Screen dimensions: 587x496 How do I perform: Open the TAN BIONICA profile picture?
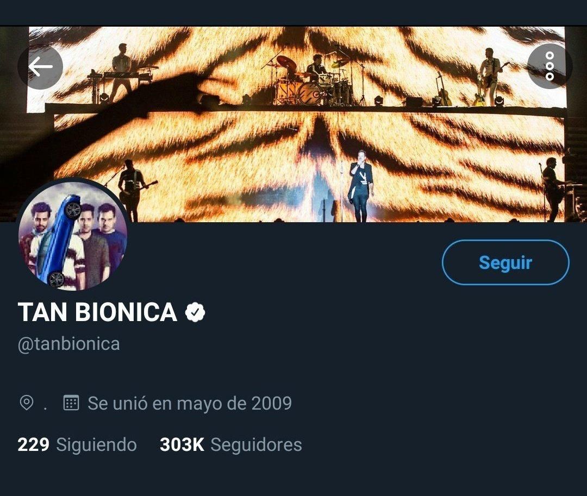point(73,235)
